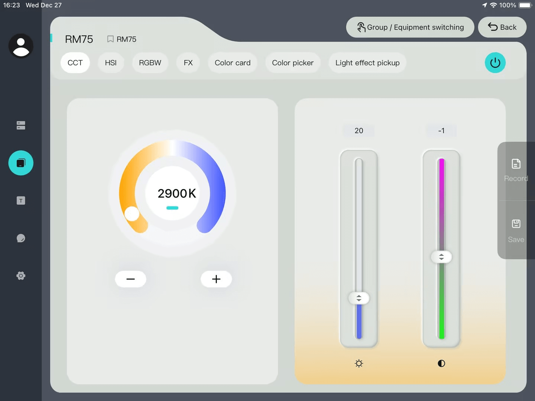Click the Record document icon
This screenshot has width=535, height=401.
pos(516,164)
